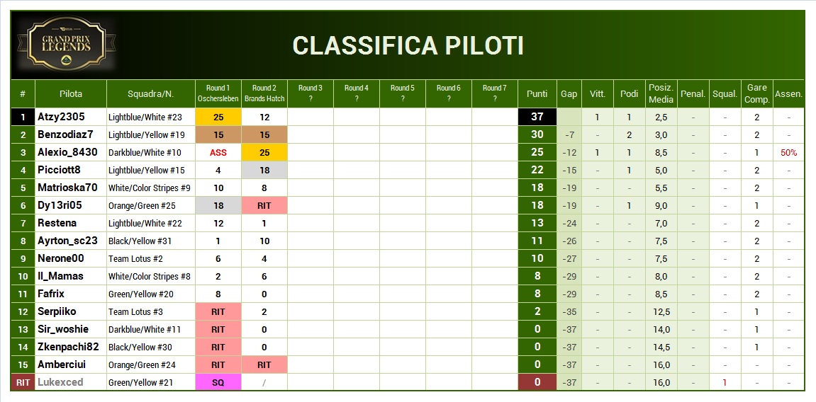Select the magenta SQ cell for Lukexced

(218, 382)
